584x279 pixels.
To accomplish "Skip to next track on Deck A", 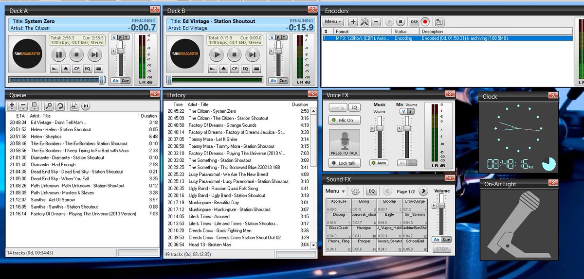I will click(94, 55).
